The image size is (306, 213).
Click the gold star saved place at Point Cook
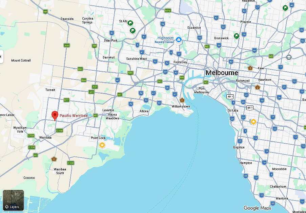click(x=102, y=145)
